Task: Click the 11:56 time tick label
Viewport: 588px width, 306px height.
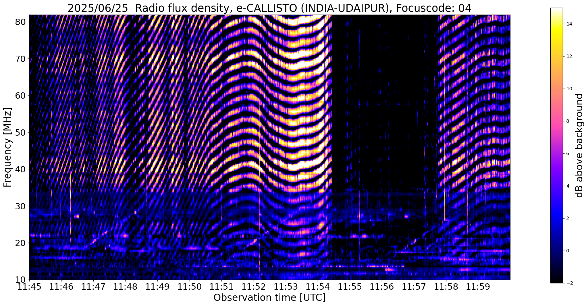Action: (x=382, y=287)
